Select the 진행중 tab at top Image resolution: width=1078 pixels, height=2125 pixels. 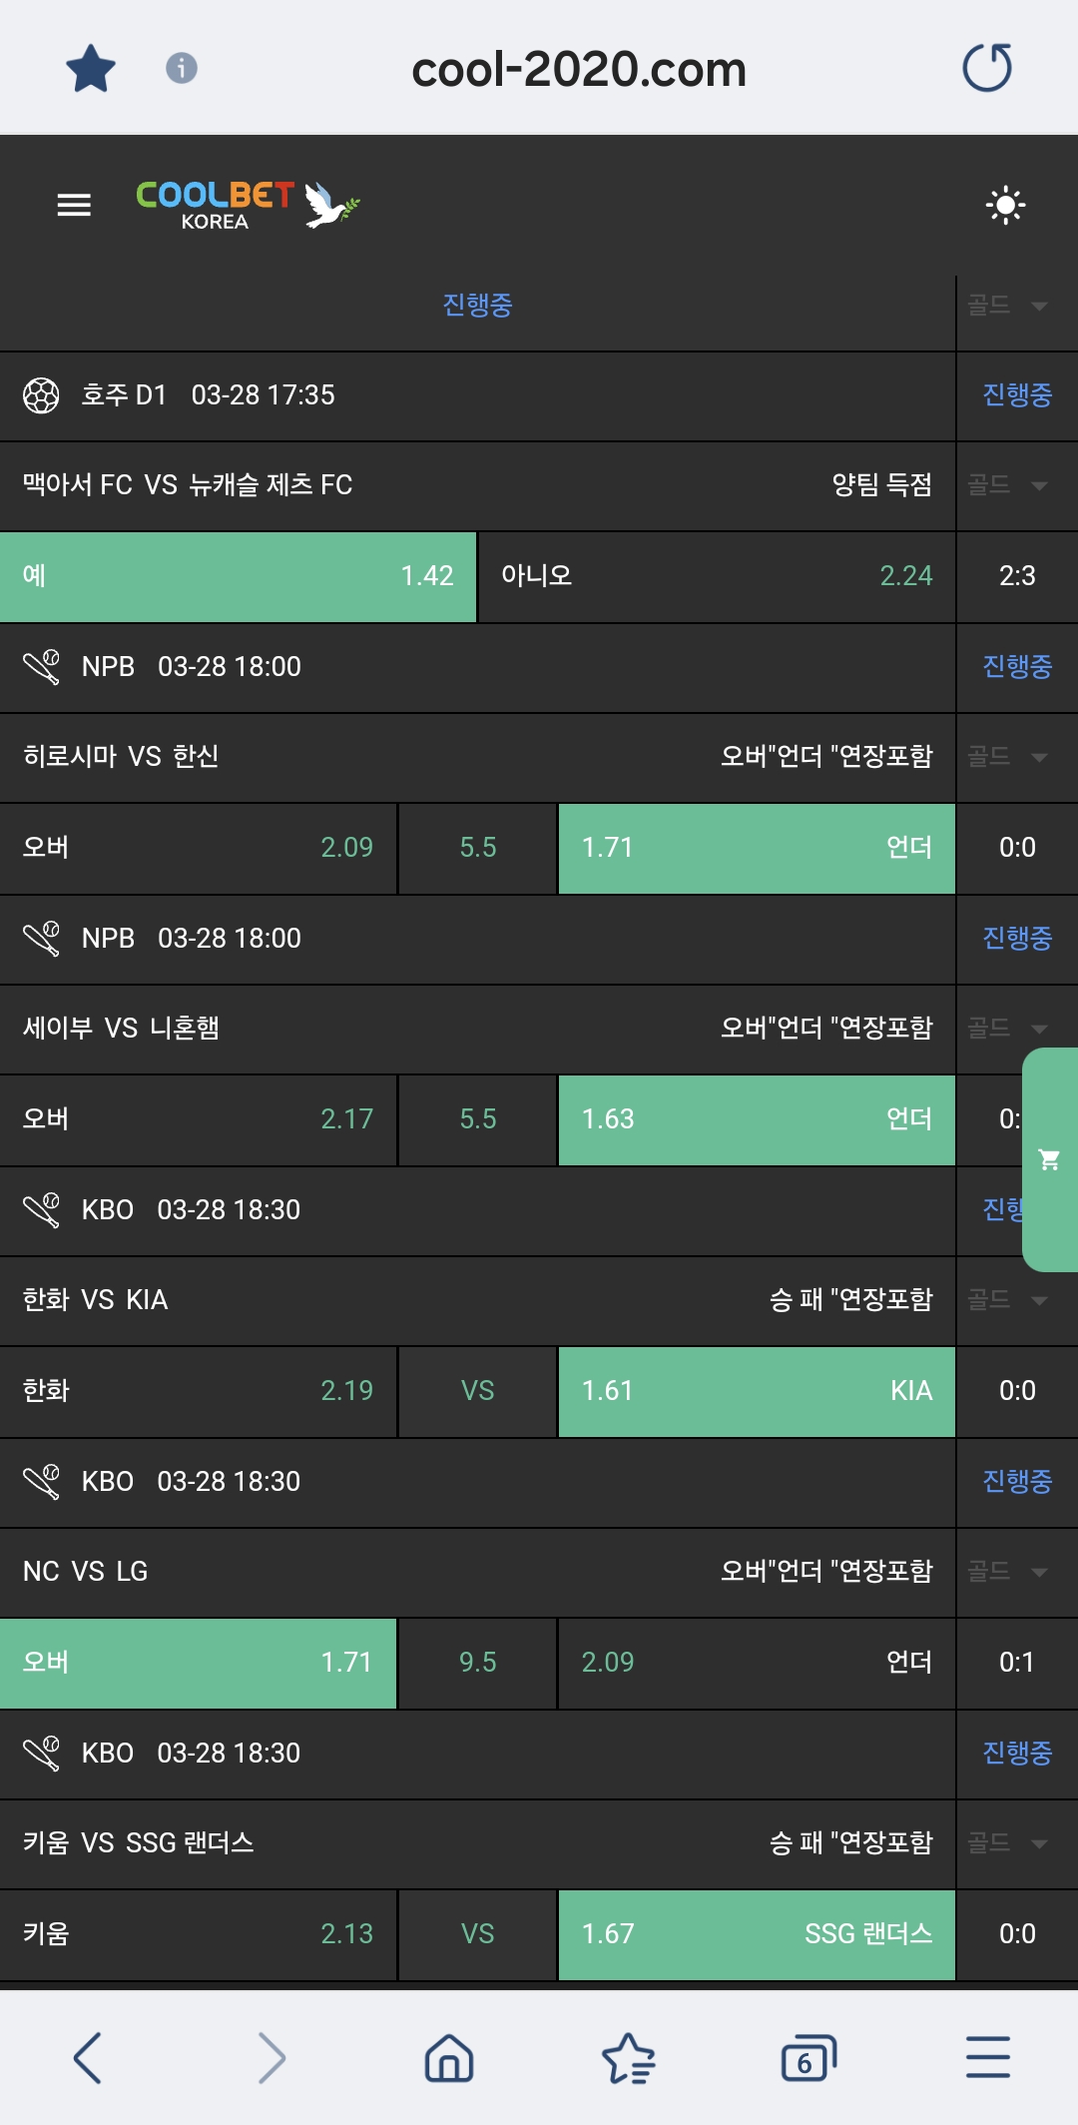click(x=477, y=305)
